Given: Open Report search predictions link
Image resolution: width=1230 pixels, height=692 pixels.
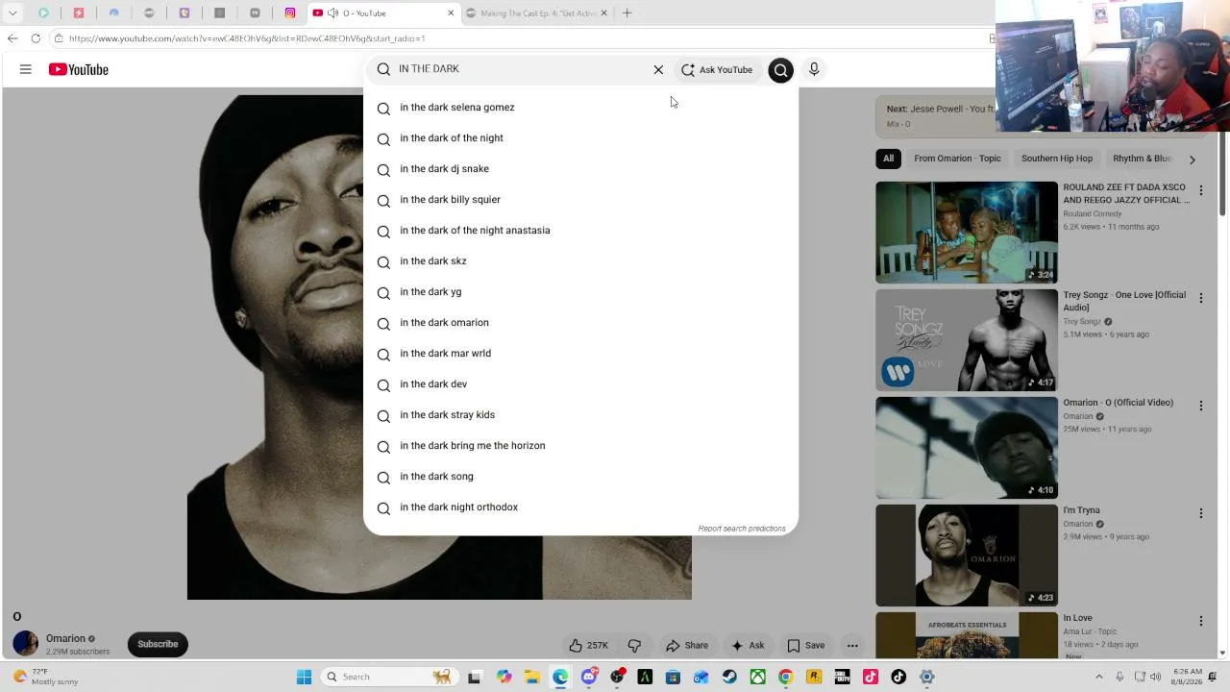Looking at the screenshot, I should [x=742, y=529].
